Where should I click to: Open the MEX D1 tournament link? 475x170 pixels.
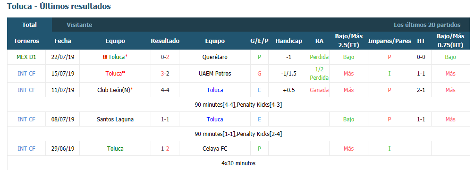[x=26, y=57]
